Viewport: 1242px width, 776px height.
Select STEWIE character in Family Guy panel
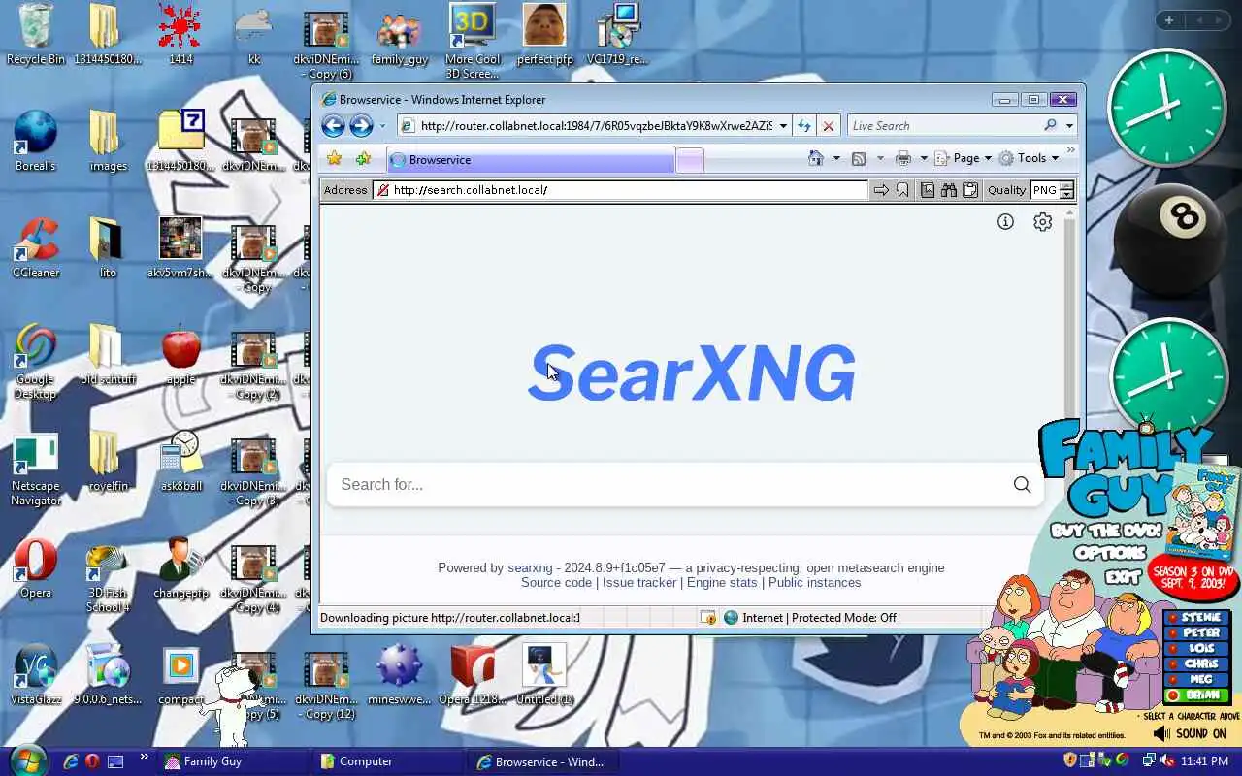click(x=1197, y=617)
